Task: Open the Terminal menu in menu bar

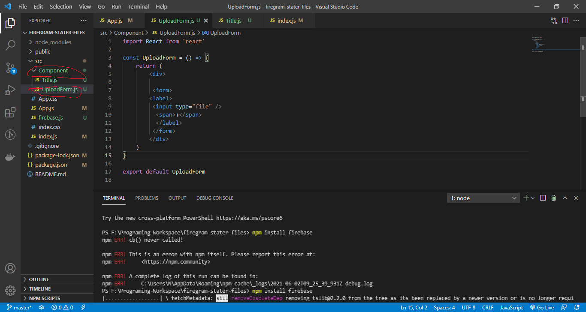Action: tap(139, 7)
